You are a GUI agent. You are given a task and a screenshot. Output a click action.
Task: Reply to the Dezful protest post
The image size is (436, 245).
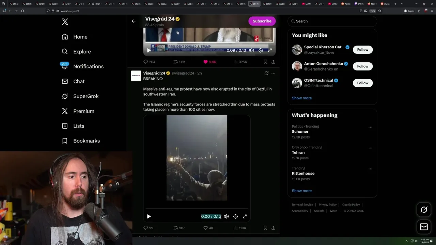(x=148, y=228)
